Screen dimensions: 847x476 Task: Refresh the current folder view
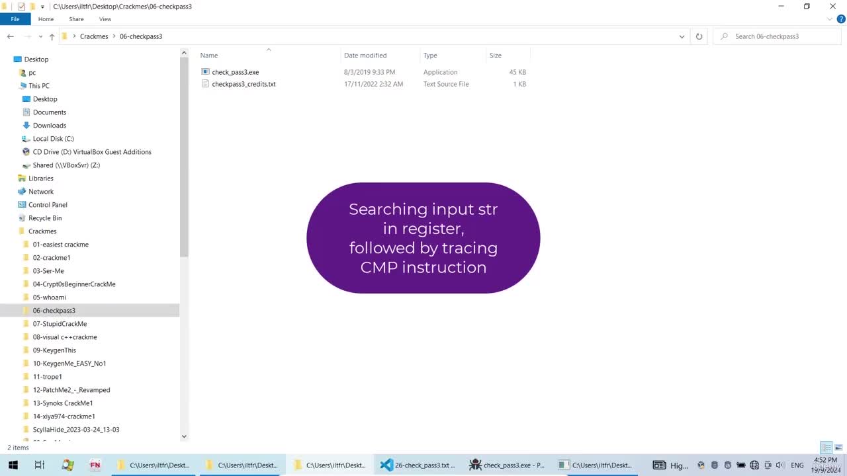click(699, 36)
